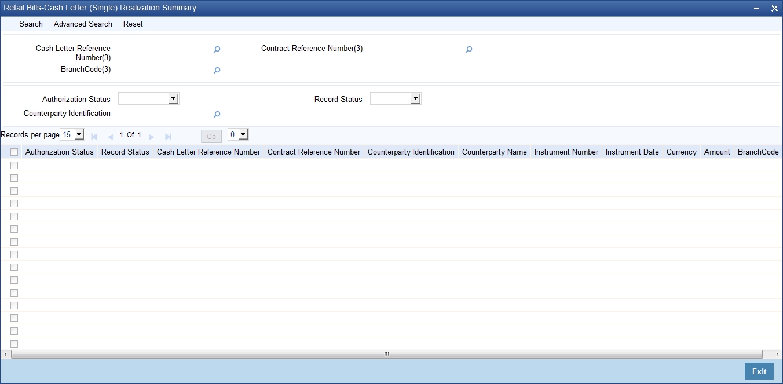Viewport: 783px width, 384px height.
Task: Minimize the Realization Summary window
Action: click(757, 8)
